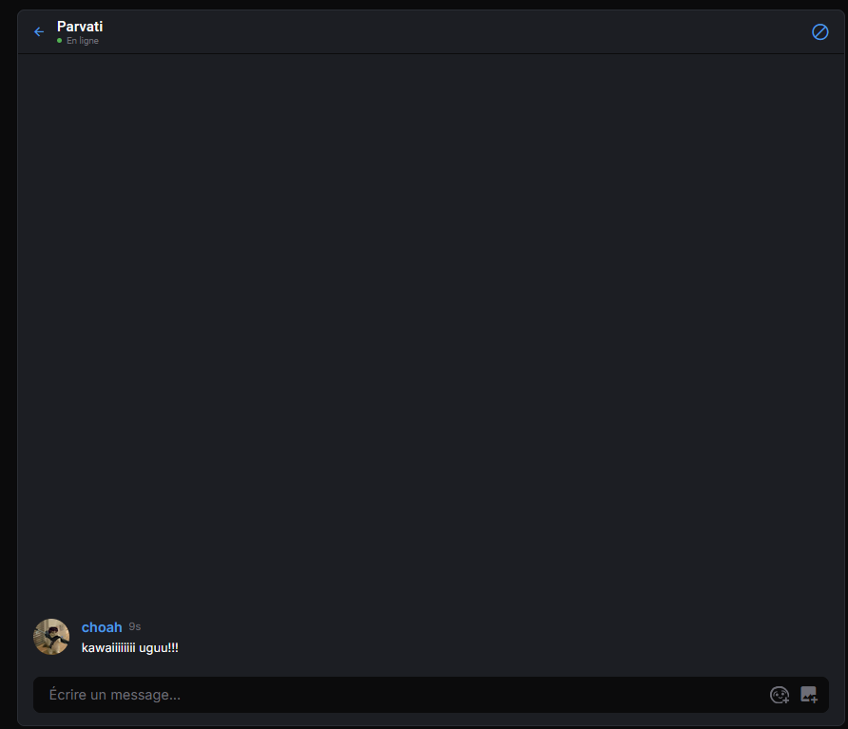The height and width of the screenshot is (729, 848).
Task: Go back using the blue arrow icon
Action: (39, 32)
